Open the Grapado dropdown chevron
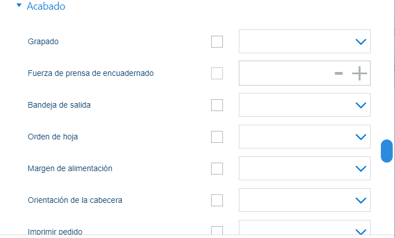Screen dimensions: 395x238 click(x=360, y=41)
